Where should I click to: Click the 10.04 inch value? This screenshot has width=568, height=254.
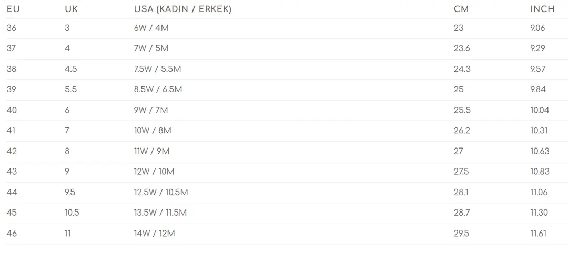pyautogui.click(x=540, y=110)
